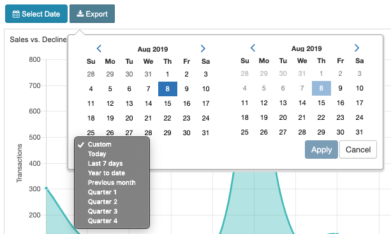Click the Select Date button
391x234 pixels.
36,13
